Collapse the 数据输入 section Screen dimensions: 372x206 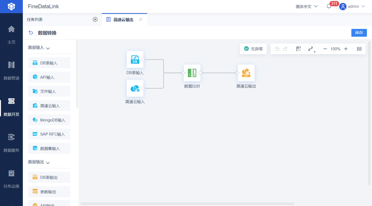pyautogui.click(x=48, y=48)
